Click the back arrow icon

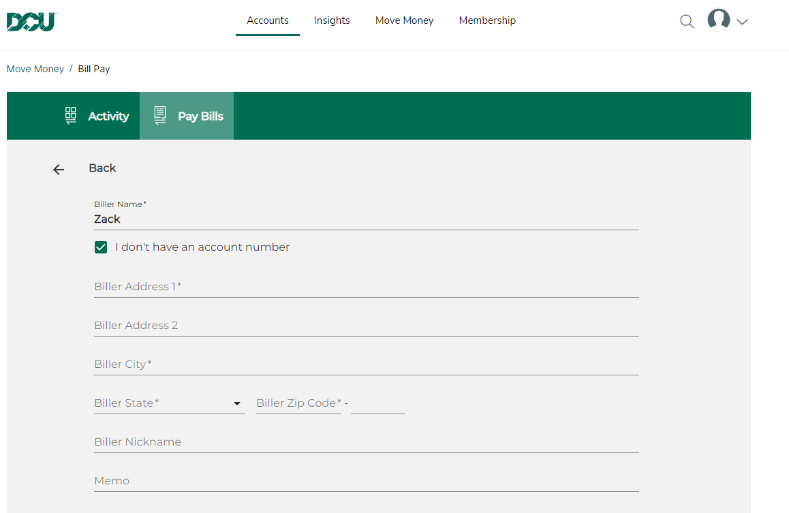(x=59, y=170)
